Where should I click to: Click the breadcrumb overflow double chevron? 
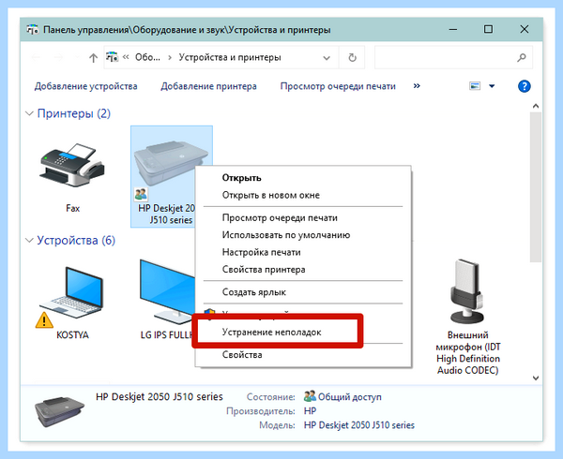pyautogui.click(x=126, y=57)
